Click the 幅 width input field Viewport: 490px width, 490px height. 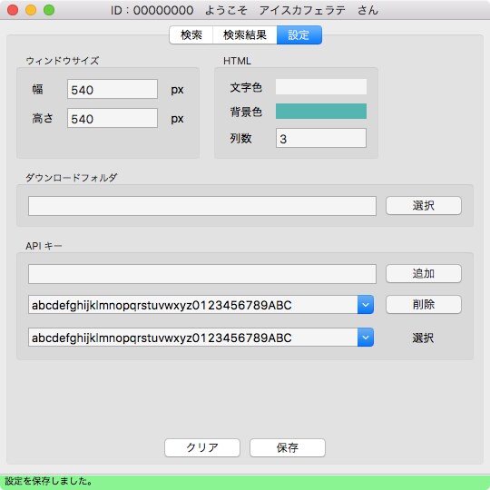pos(113,89)
